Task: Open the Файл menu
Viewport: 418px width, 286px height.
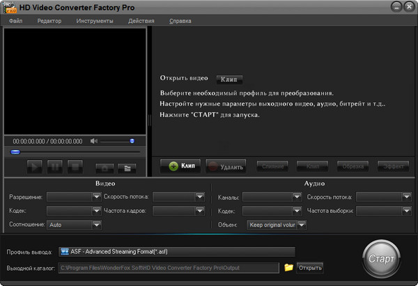Action: [15, 21]
